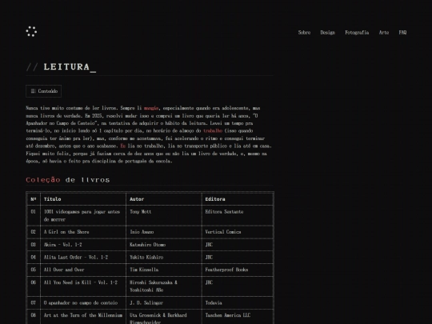Image resolution: width=432 pixels, height=324 pixels.
Task: Click row number 01 cell
Action: tap(34, 215)
